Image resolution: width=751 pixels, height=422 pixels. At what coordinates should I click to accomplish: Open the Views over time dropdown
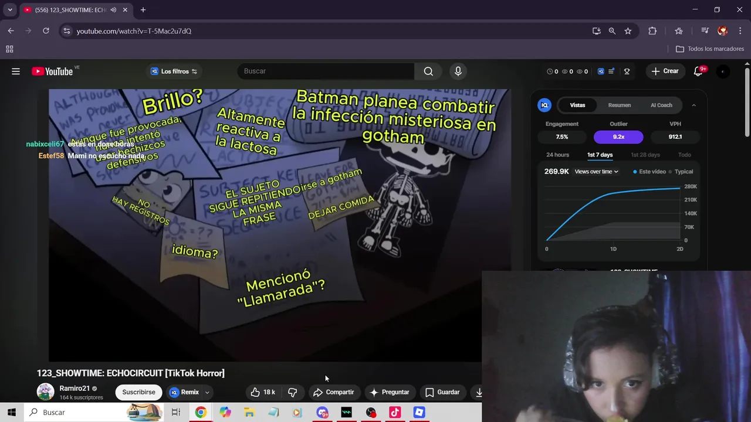click(x=596, y=172)
